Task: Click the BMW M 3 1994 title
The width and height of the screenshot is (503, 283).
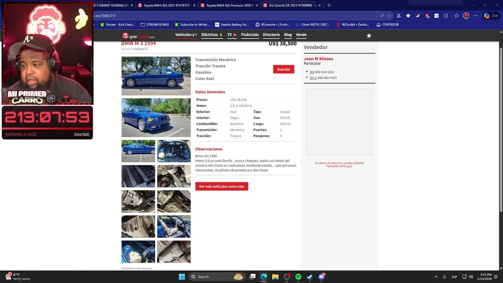Action: [x=138, y=43]
